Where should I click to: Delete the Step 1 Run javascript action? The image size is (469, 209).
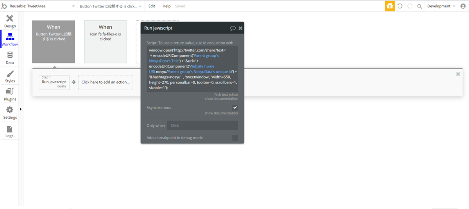62,86
